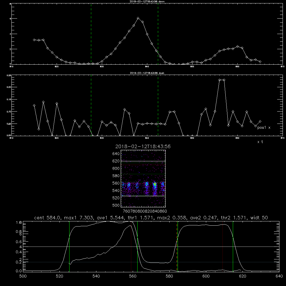Click the green vertical line near 615 in bottom plot

click(x=233, y=246)
